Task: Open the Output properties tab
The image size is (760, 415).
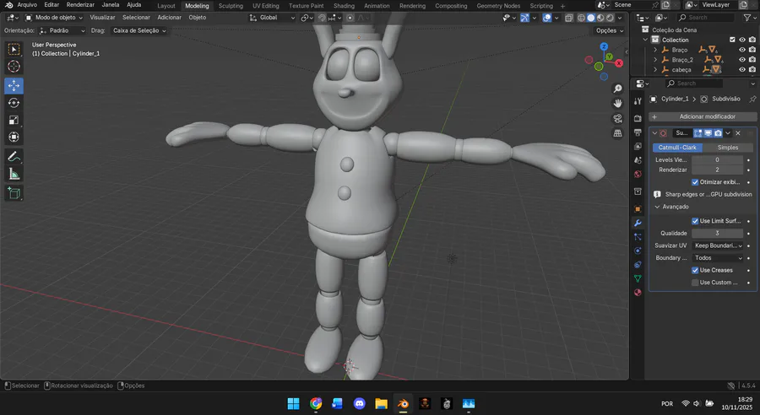Action: tap(638, 132)
